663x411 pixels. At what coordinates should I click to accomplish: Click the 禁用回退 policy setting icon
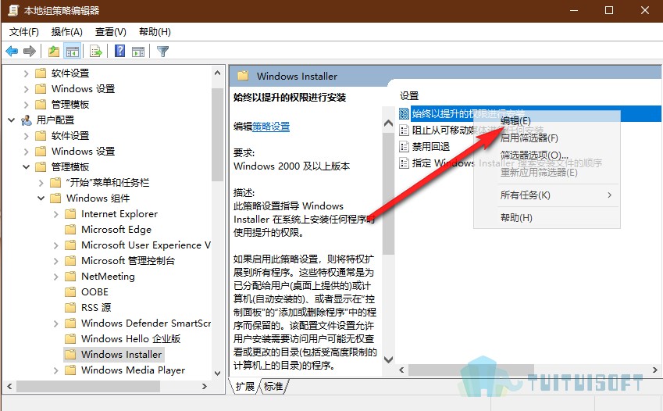pos(405,147)
